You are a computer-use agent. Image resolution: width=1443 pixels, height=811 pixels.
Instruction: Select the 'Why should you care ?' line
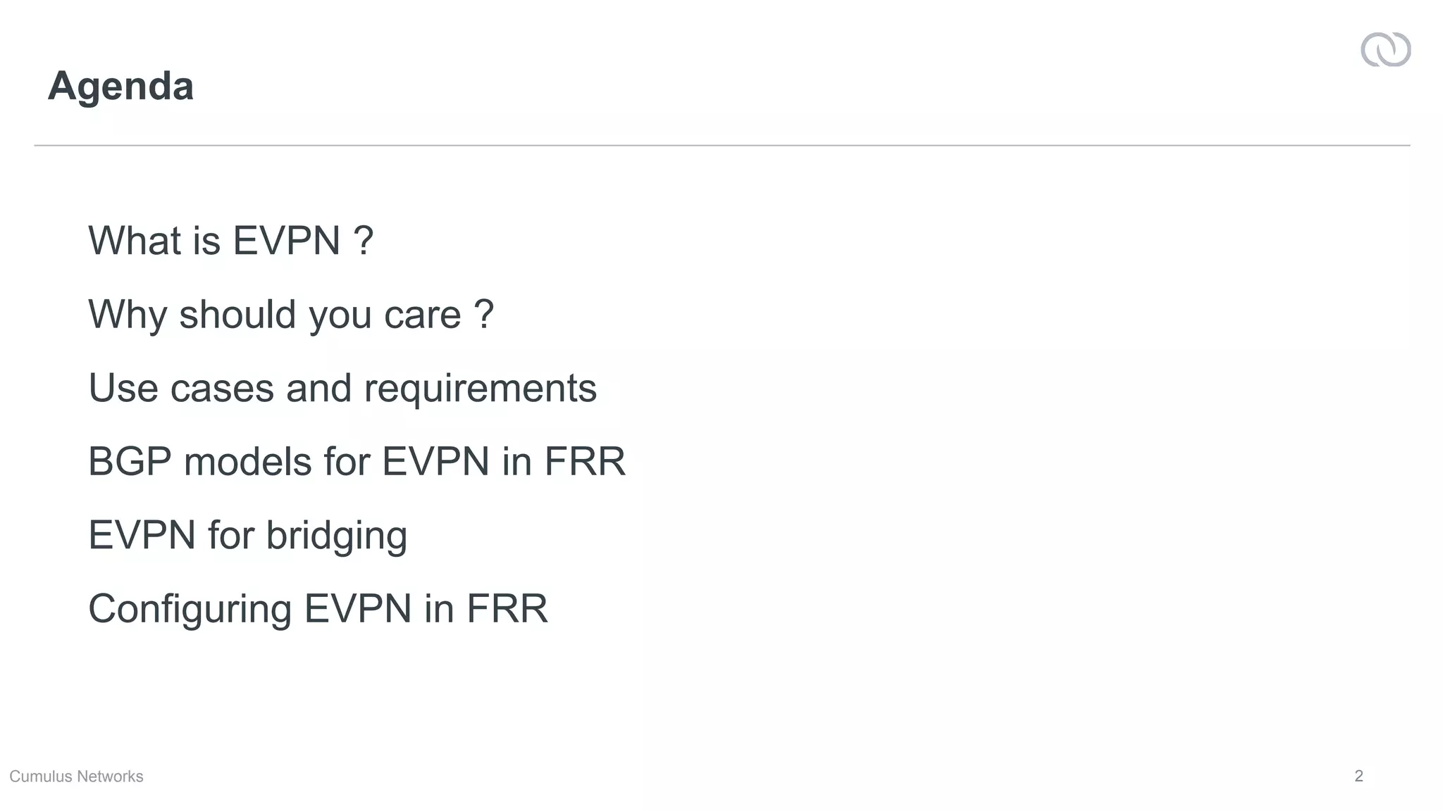[x=290, y=314]
